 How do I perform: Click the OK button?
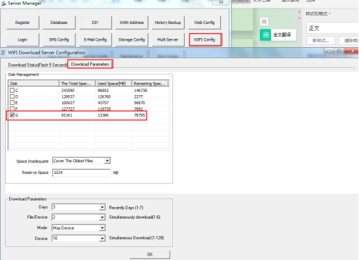(150, 254)
